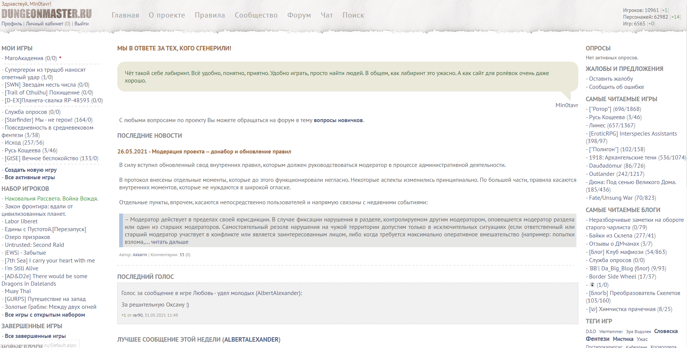This screenshot has height=348, width=687.
Task: Open most-read game ["Ротор"] (696/1868)
Action: click(615, 109)
